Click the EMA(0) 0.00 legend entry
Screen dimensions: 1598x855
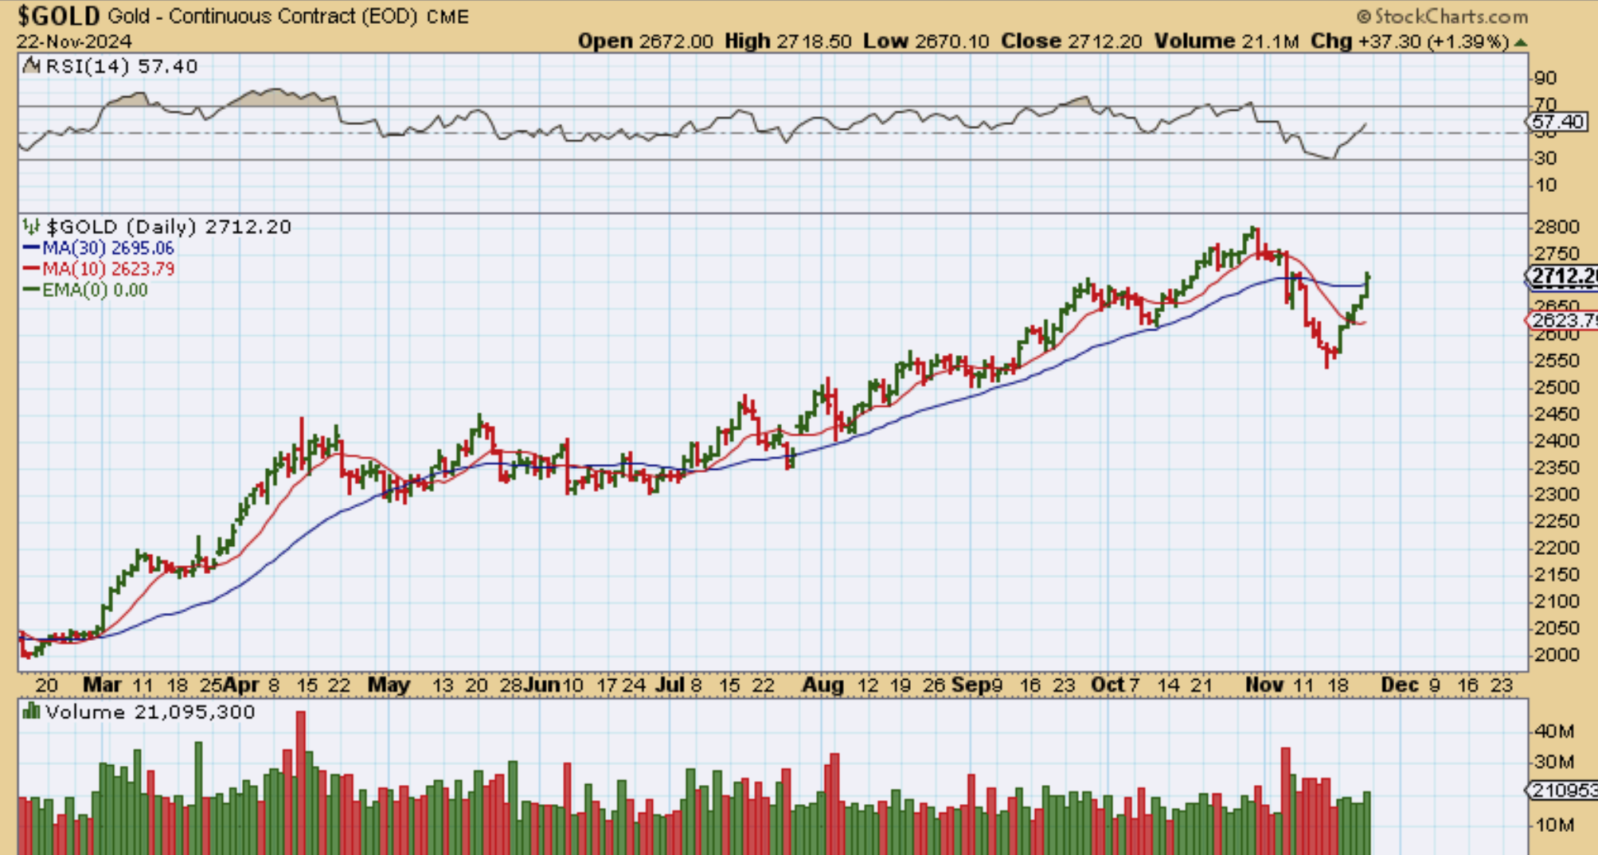95,290
